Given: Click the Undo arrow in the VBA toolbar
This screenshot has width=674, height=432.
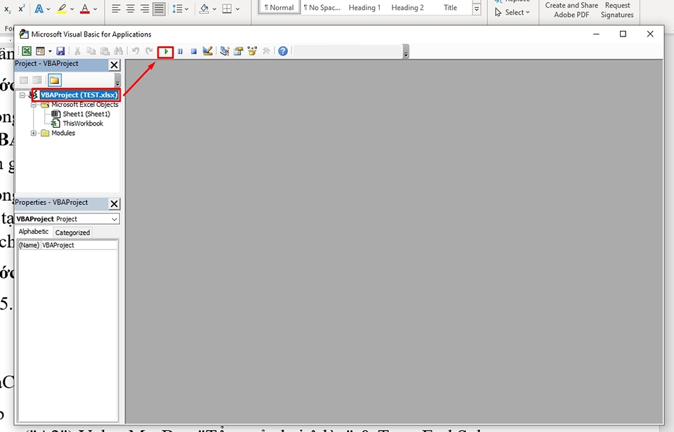Looking at the screenshot, I should [x=136, y=51].
